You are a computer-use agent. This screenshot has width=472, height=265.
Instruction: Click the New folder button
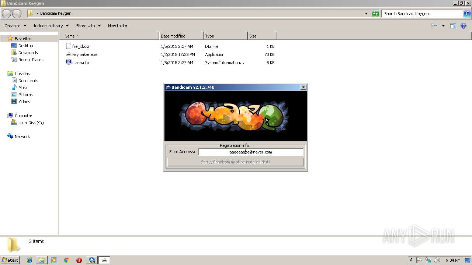pos(118,26)
